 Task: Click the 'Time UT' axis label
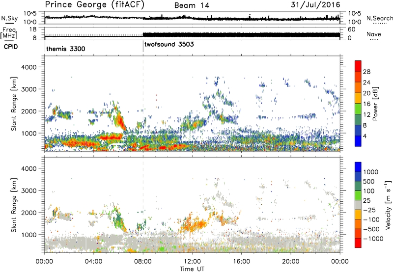192,269
